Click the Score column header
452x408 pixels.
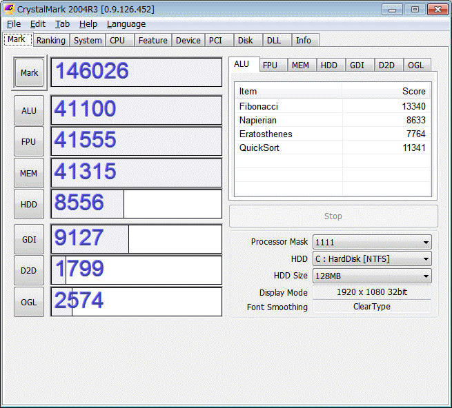[386, 91]
